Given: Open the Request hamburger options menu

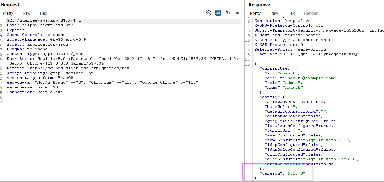Looking at the screenshot, I should pos(237,13).
